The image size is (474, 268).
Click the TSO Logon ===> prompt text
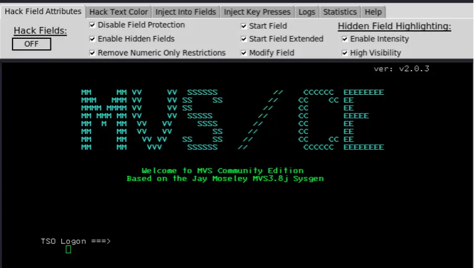[x=76, y=241]
